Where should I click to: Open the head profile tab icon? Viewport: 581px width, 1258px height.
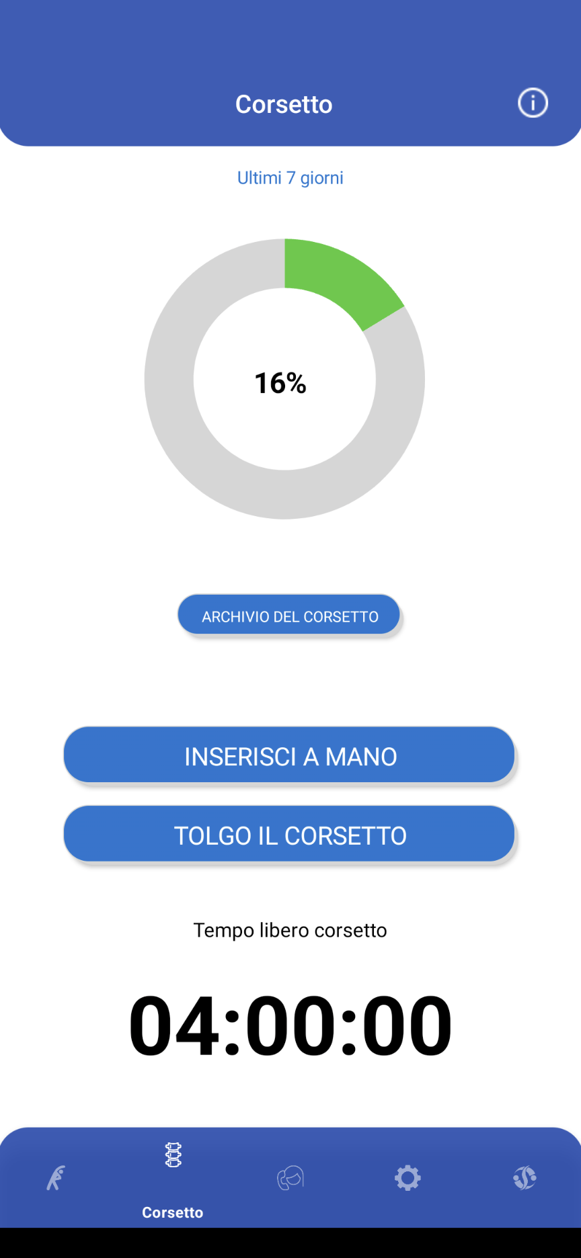point(290,1178)
